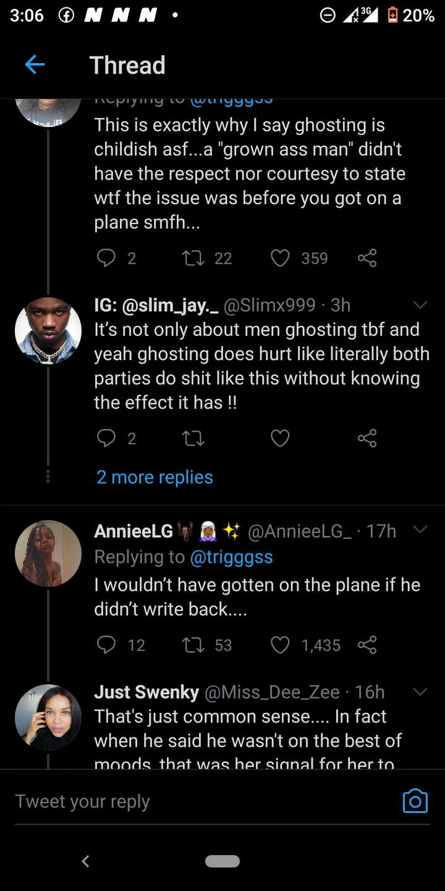Show 2 more replies
Viewport: 445px width, 891px height.
pos(155,477)
